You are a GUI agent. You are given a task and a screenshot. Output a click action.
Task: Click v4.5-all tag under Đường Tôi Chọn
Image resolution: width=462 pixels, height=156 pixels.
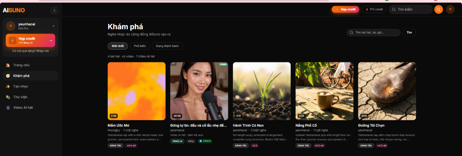(382, 146)
